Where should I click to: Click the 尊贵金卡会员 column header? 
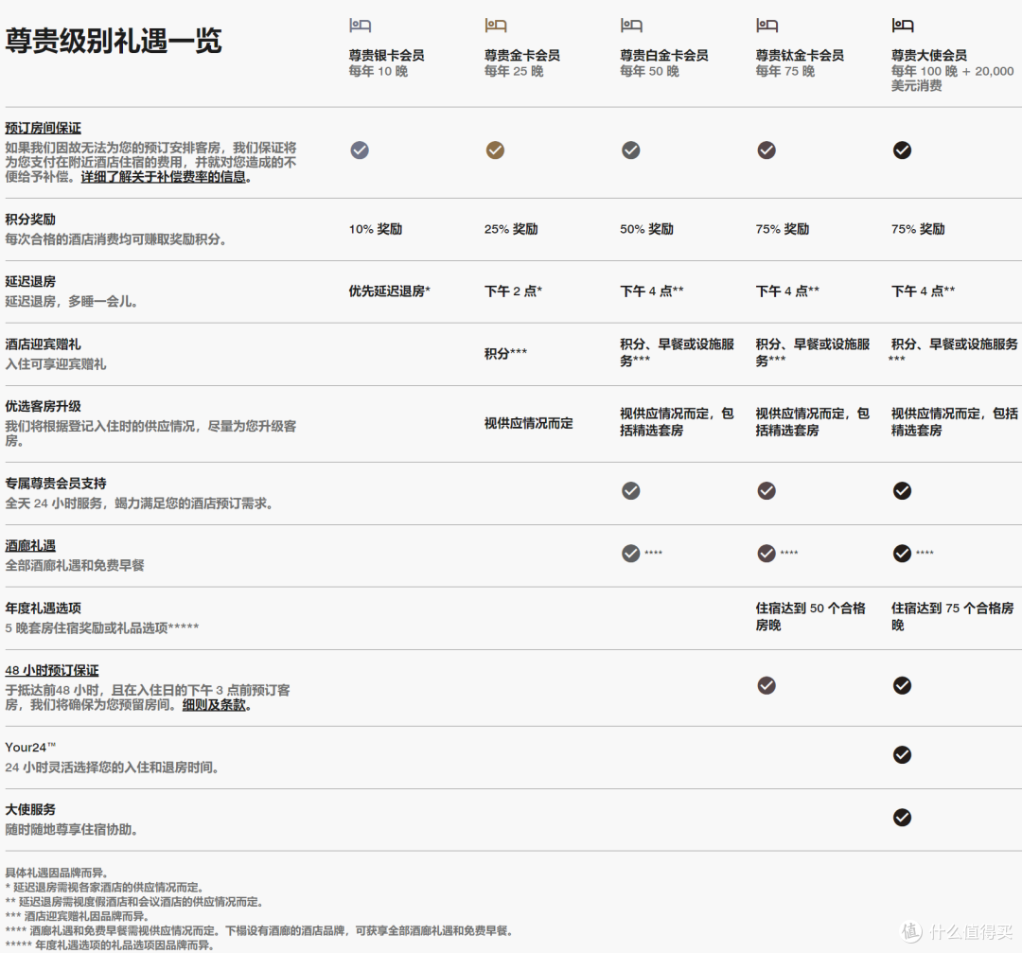click(x=522, y=56)
